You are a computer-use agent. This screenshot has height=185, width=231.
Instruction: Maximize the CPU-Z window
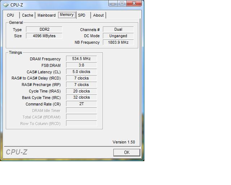(x=122, y=4)
